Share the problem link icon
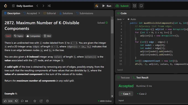 click(41, 101)
